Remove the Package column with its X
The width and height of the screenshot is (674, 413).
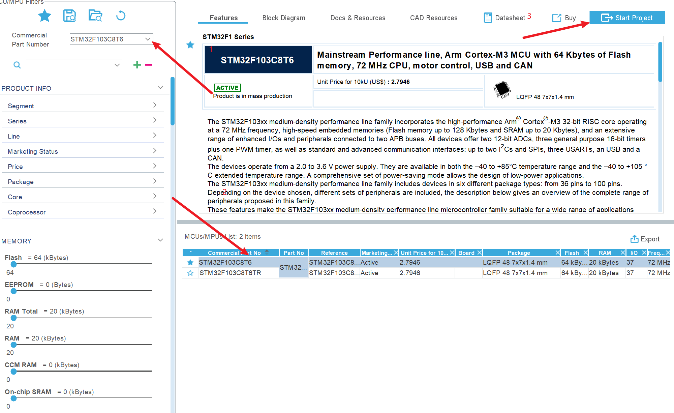(x=558, y=253)
